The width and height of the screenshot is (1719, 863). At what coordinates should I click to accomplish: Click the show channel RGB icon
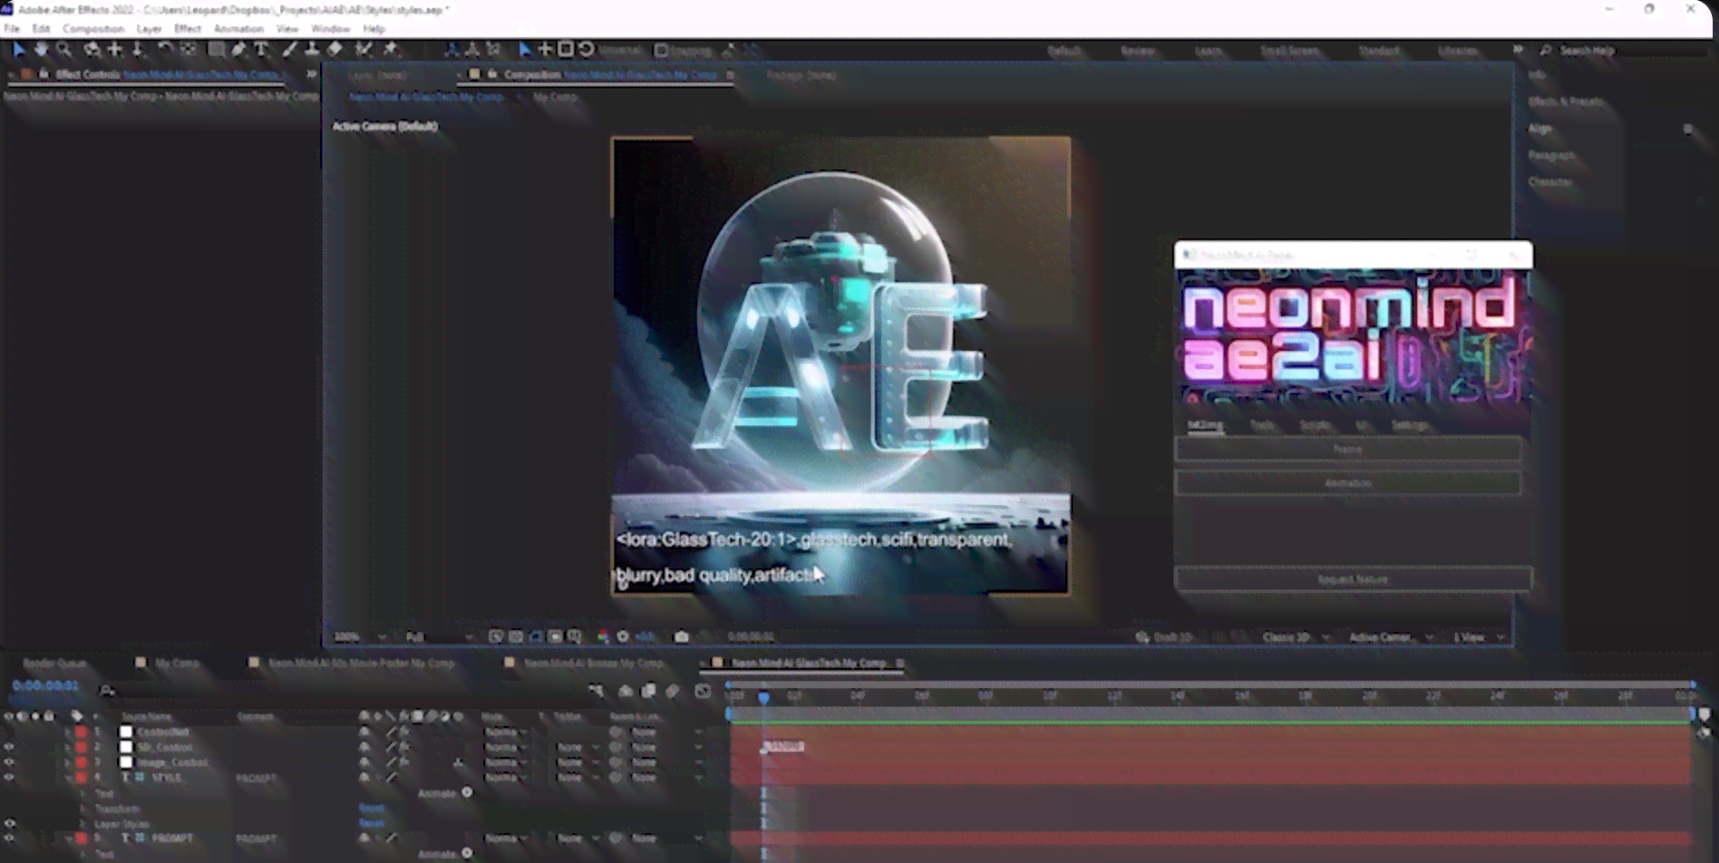pos(603,636)
